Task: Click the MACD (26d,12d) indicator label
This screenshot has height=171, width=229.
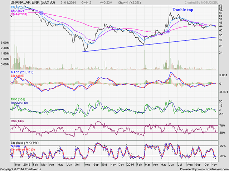Action: click(x=22, y=72)
